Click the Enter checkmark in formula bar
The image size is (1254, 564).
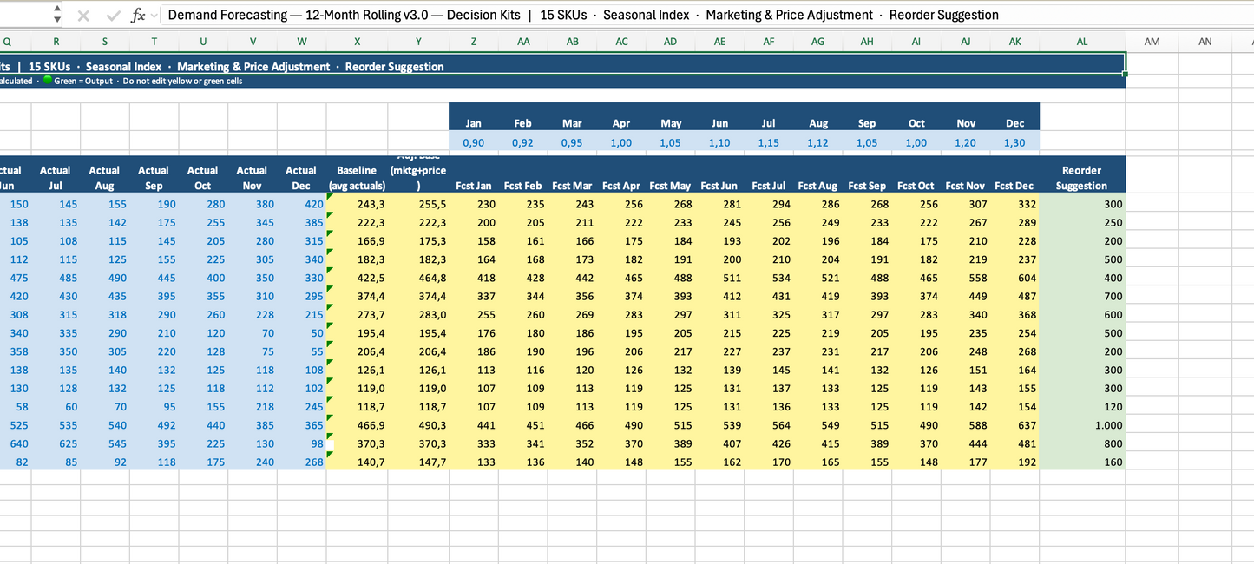(x=113, y=16)
